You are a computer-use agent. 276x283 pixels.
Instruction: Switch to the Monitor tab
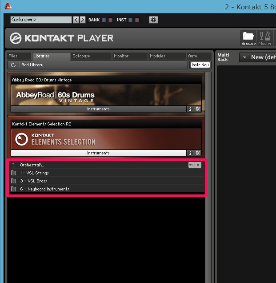point(130,56)
